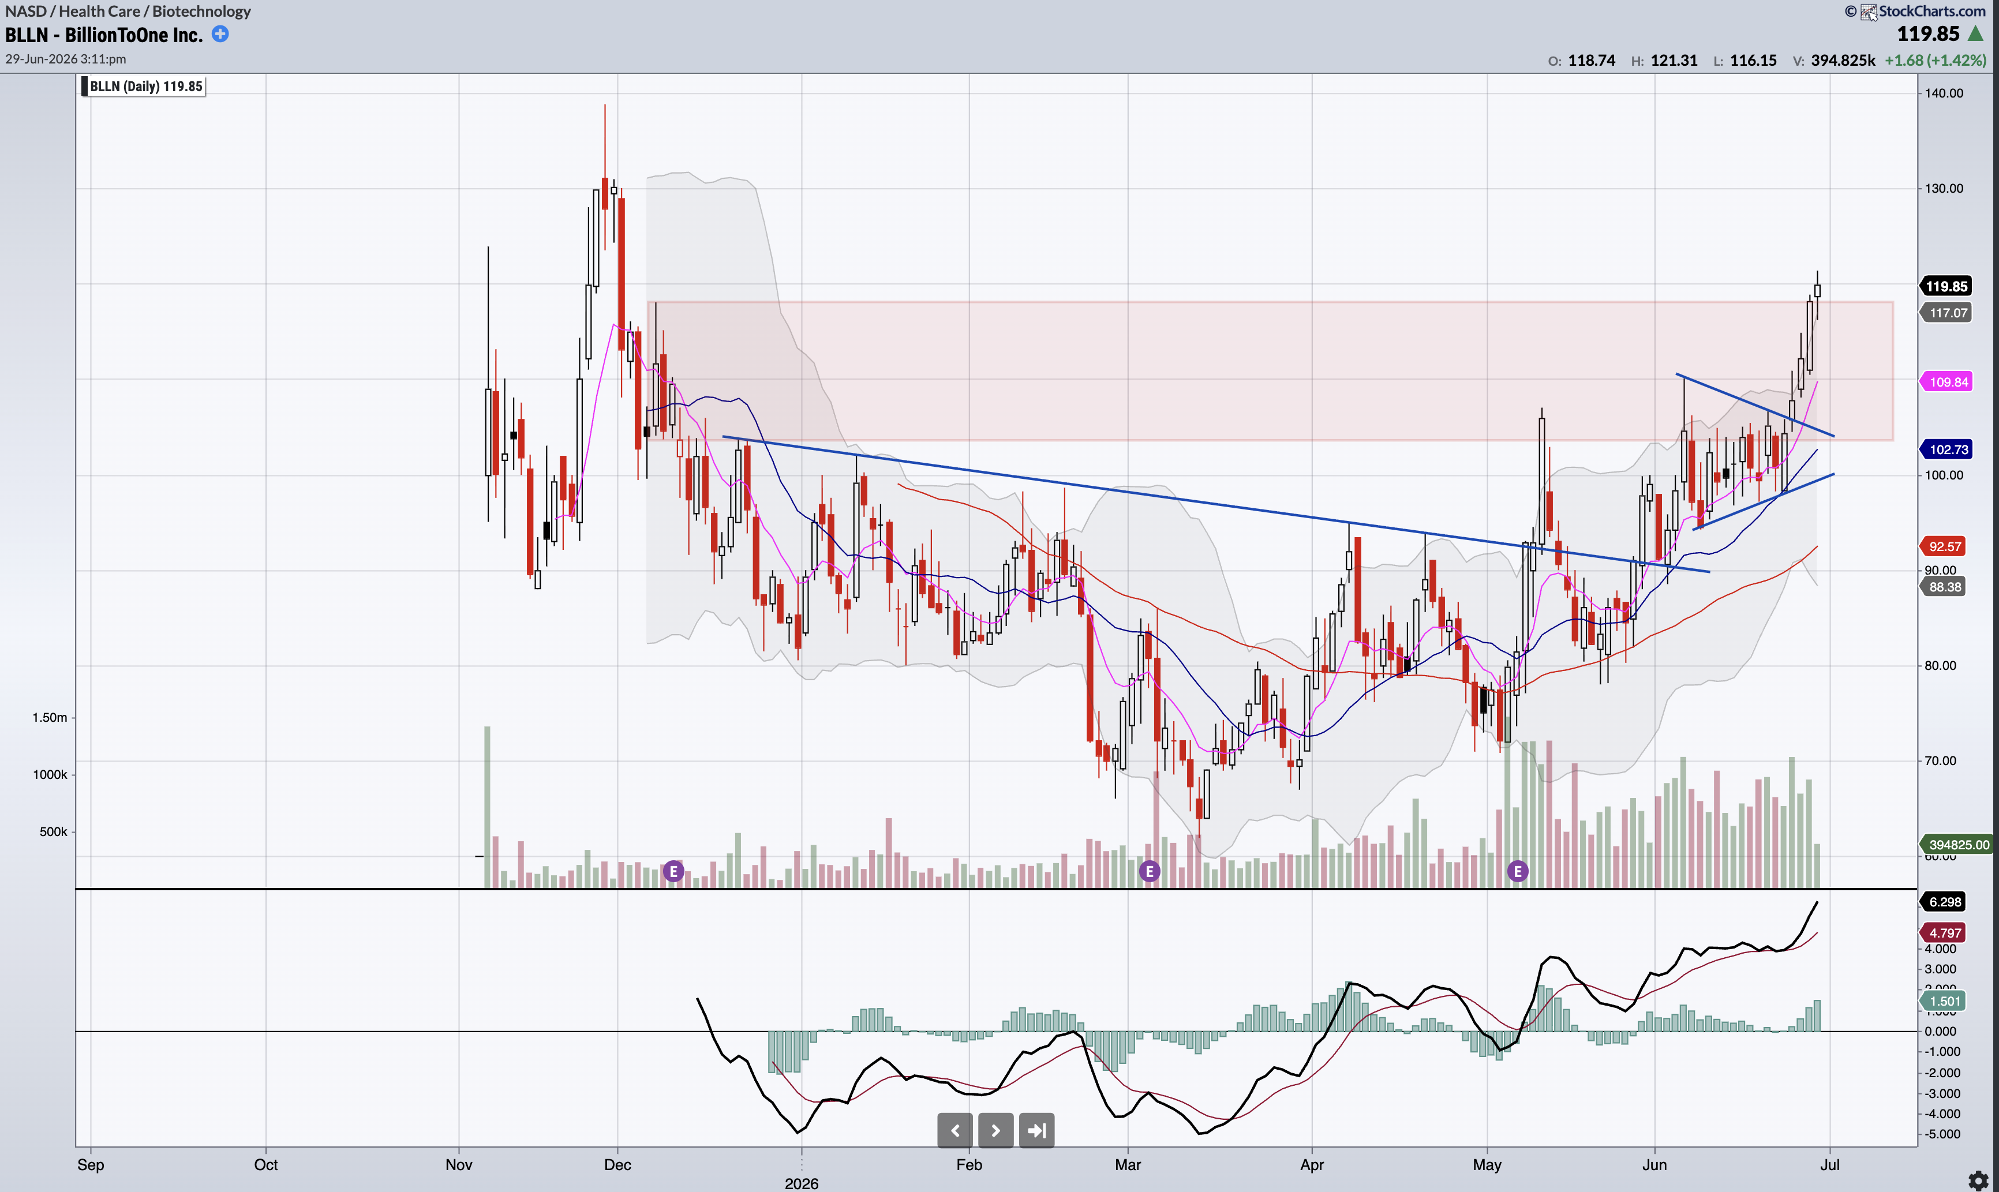Click the 6.298 MACD value label
Screen dimensions: 1999x1192
click(1943, 901)
